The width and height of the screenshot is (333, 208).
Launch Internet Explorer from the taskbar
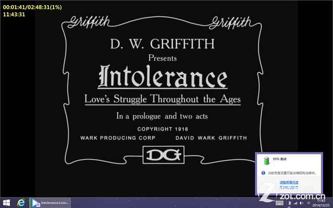(21, 203)
